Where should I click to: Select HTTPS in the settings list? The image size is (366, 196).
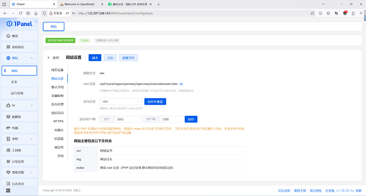tap(58, 121)
